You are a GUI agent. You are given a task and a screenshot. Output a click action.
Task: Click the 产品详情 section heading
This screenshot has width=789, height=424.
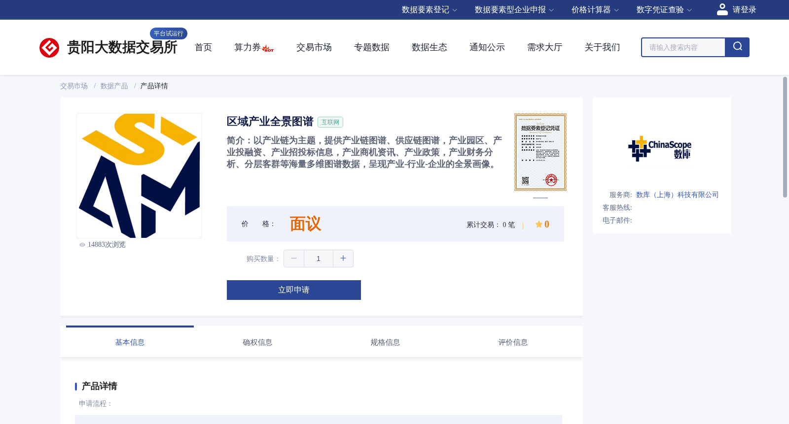coord(99,386)
